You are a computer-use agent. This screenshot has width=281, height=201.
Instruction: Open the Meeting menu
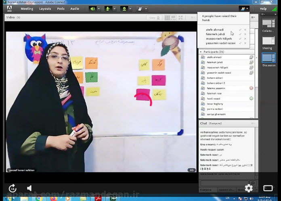point(27,8)
